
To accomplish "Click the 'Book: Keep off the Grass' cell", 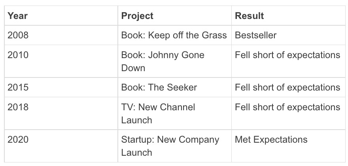I will tap(174, 35).
